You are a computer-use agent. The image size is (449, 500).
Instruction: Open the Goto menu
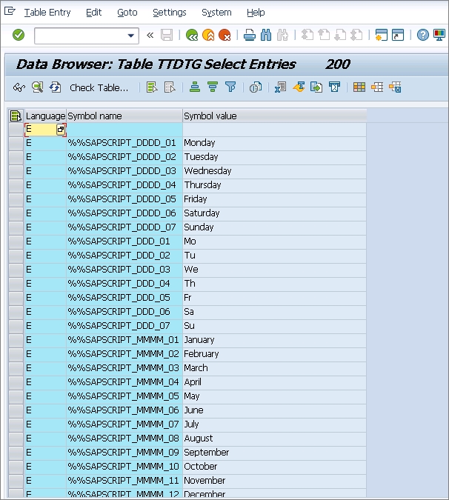pyautogui.click(x=127, y=13)
